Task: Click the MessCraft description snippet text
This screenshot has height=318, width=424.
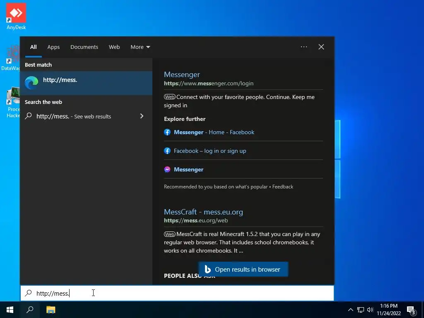Action: coord(242,242)
